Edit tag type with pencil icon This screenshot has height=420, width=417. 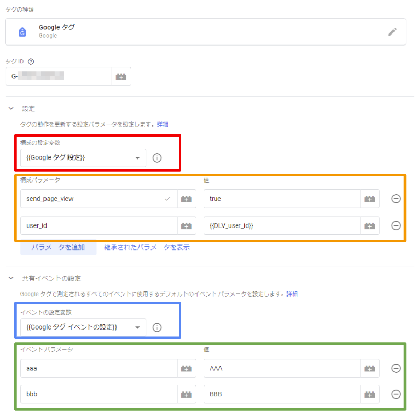[x=392, y=32]
